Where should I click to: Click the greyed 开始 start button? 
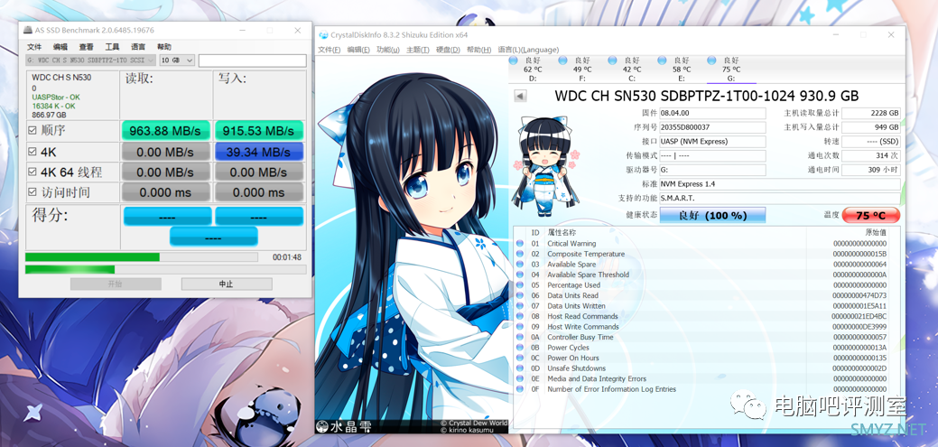point(116,284)
